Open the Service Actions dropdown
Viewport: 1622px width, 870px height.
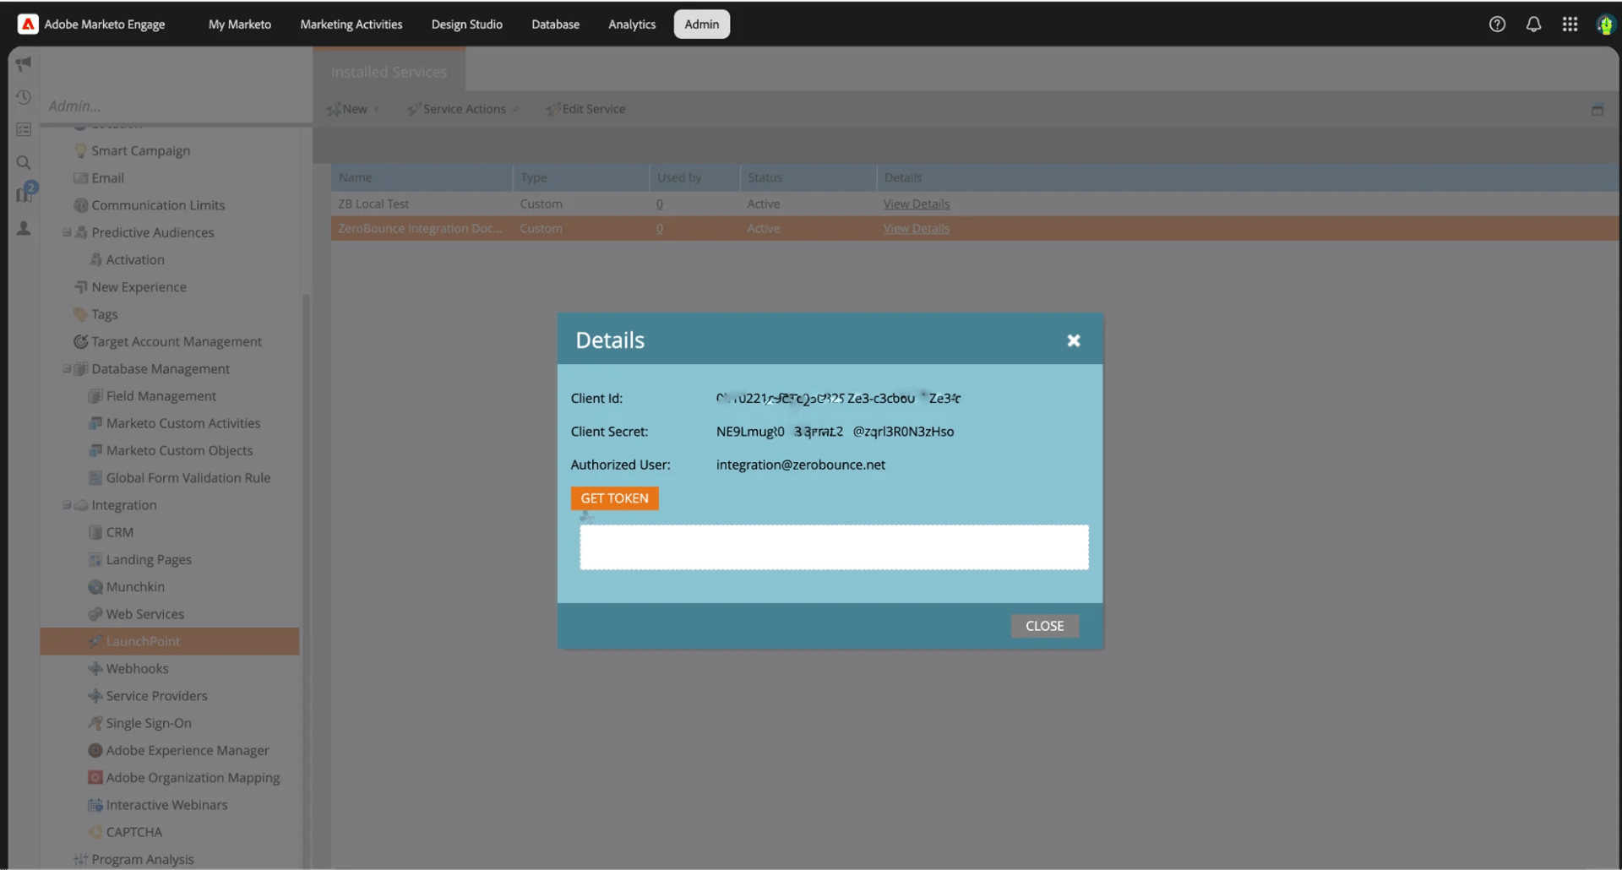pos(463,108)
